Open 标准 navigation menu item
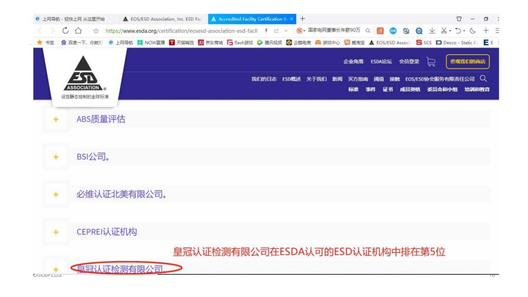The width and height of the screenshot is (528, 297). click(353, 89)
